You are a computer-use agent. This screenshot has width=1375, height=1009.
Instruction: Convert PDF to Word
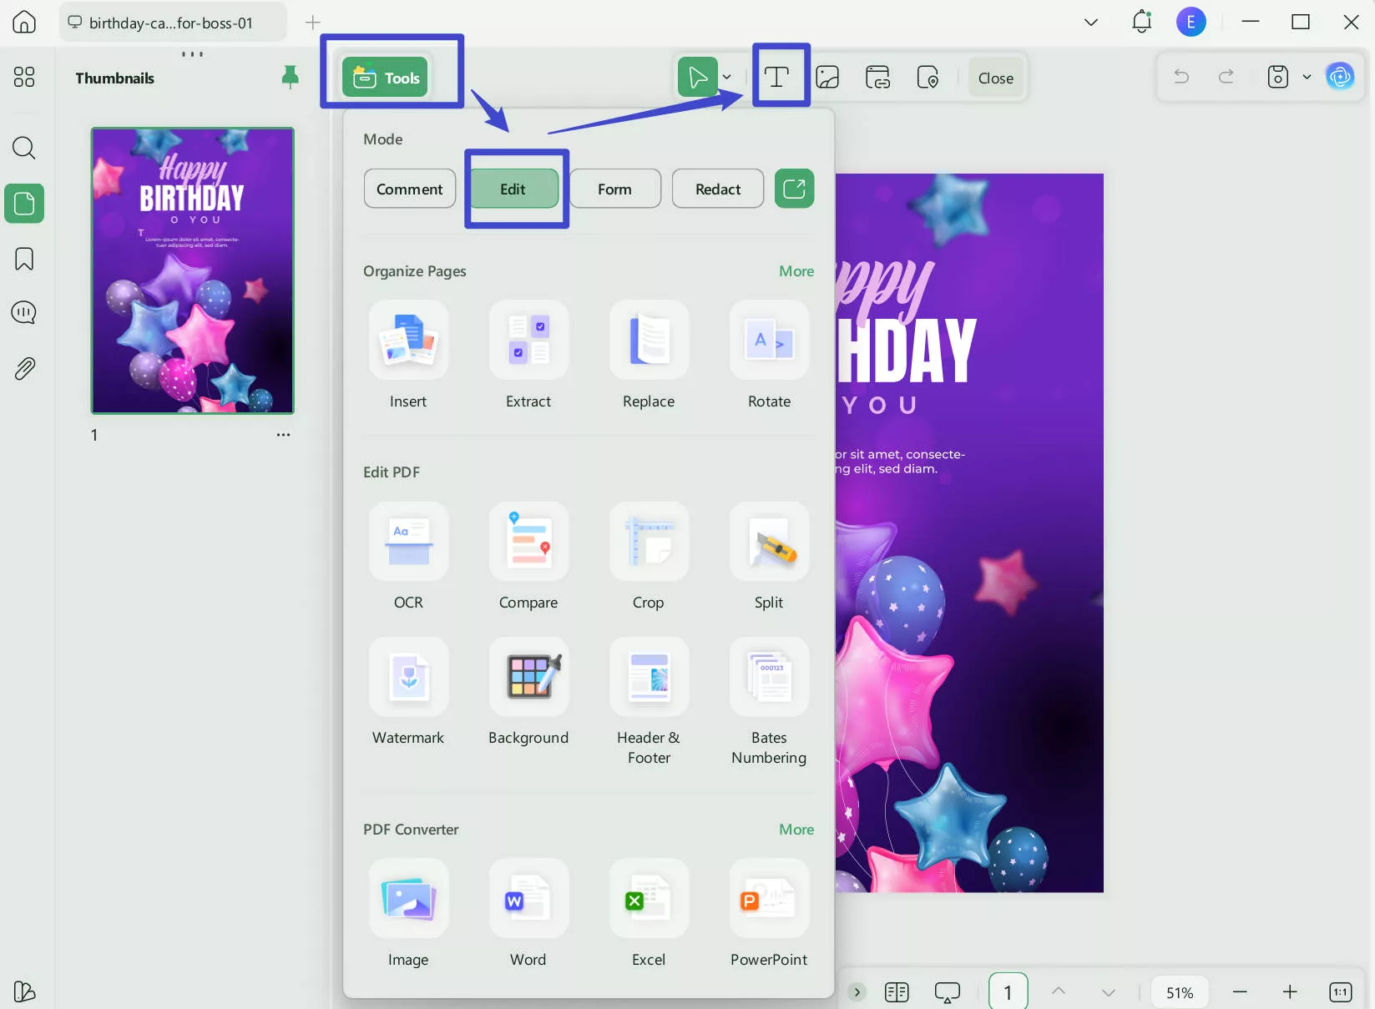pyautogui.click(x=528, y=900)
